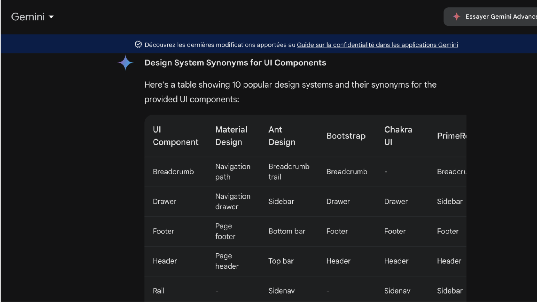Click 'Breadcrumb' in the Bootstrap column
The height and width of the screenshot is (302, 537).
(347, 172)
